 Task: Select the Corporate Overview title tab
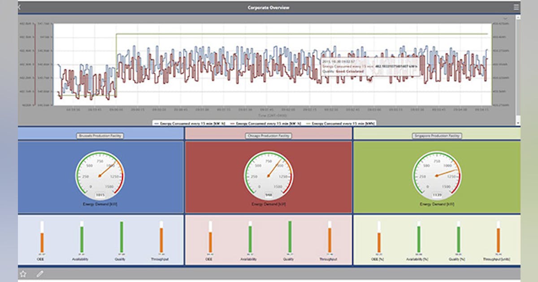[268, 7]
